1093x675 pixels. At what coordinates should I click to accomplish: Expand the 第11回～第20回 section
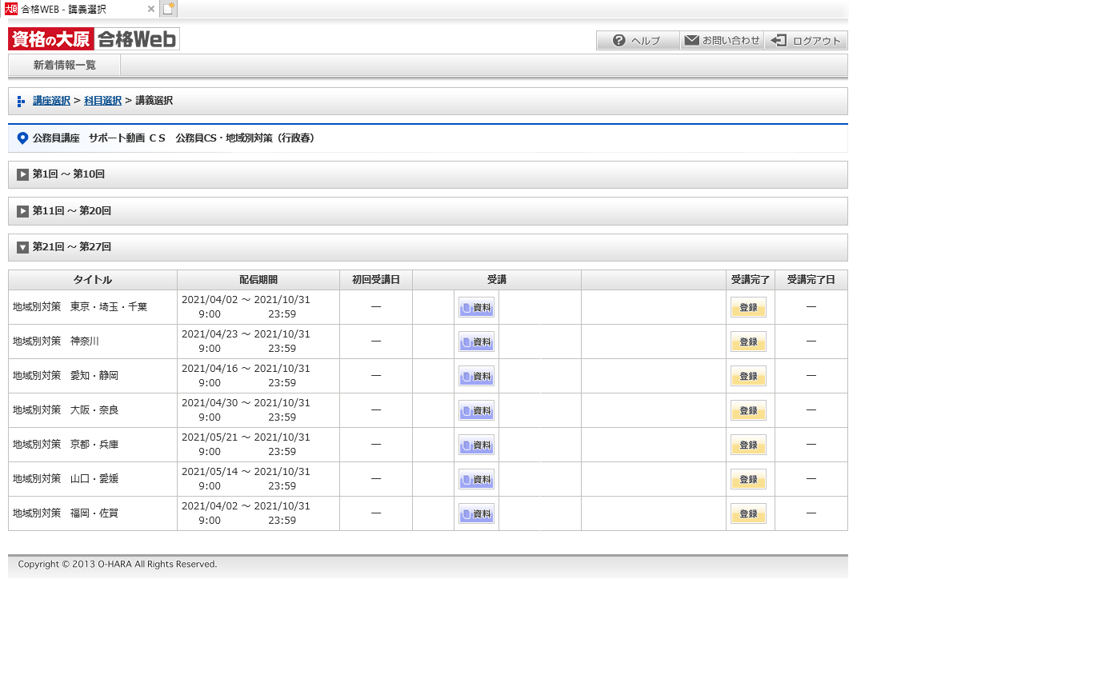pos(428,211)
